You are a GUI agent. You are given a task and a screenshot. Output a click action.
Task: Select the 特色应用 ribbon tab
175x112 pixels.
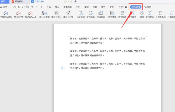coord(136,7)
